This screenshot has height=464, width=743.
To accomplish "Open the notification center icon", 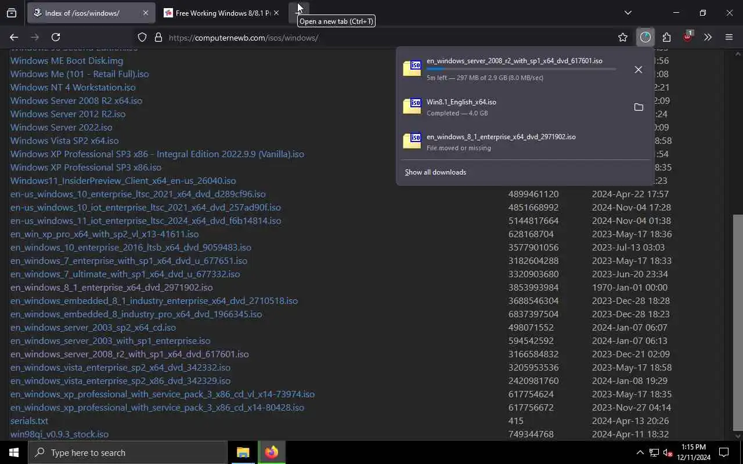I will (x=724, y=452).
